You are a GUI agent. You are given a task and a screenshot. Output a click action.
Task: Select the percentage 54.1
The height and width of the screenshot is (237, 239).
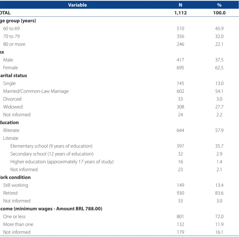click(x=219, y=91)
